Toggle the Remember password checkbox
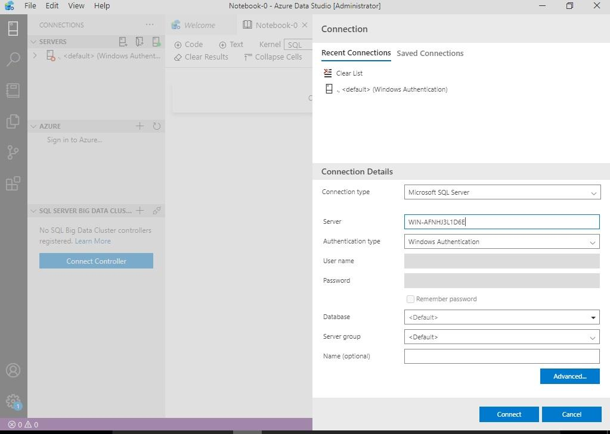610x434 pixels. coord(410,299)
